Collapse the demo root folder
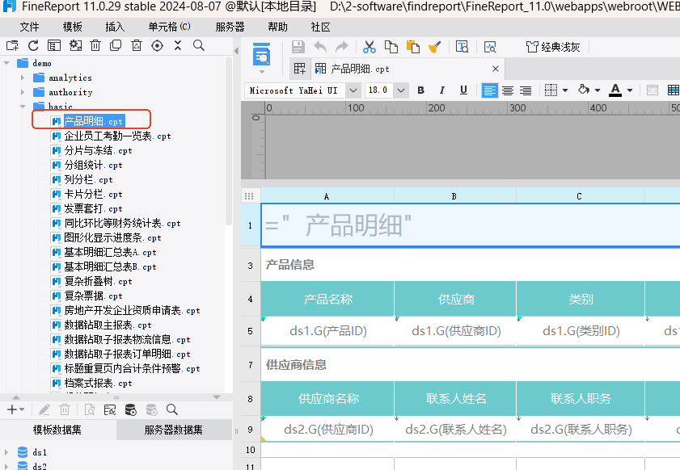Screen dimensions: 680x470 pyautogui.click(x=6, y=63)
